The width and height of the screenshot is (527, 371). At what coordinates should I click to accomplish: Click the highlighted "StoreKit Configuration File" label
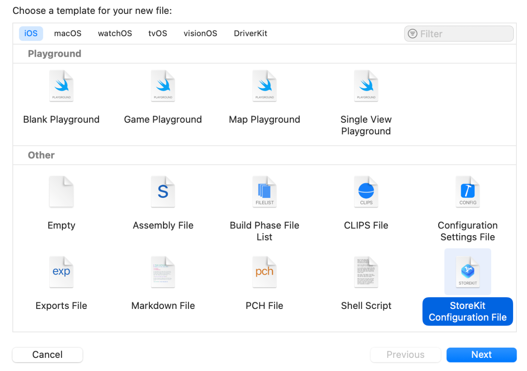click(x=468, y=312)
